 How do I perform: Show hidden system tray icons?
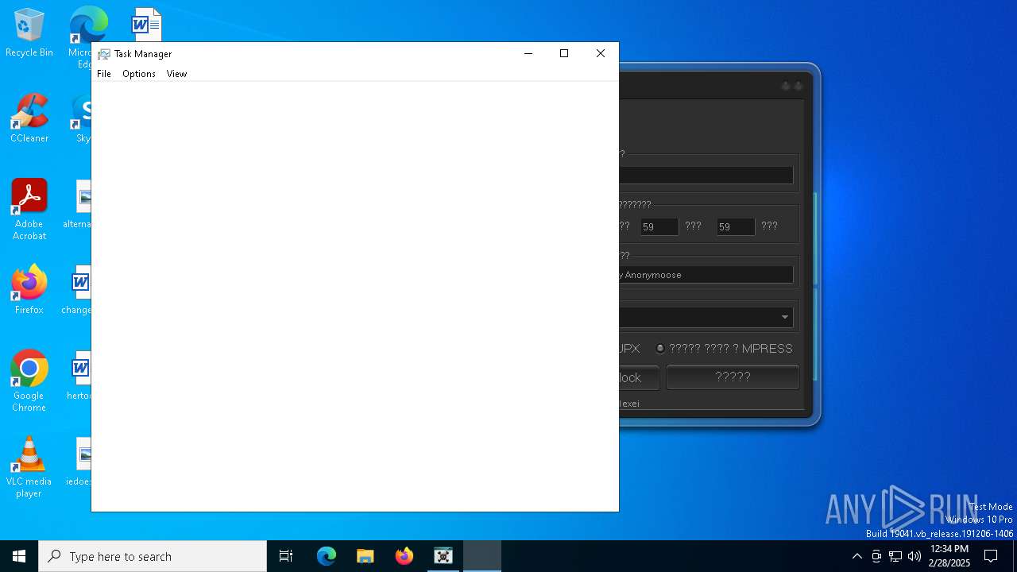pos(857,556)
